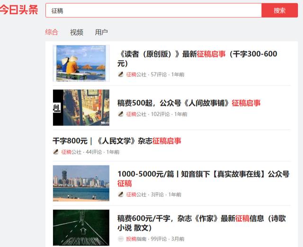Open bookstore thumbnail for 人间故事铺 article

pos(81,107)
